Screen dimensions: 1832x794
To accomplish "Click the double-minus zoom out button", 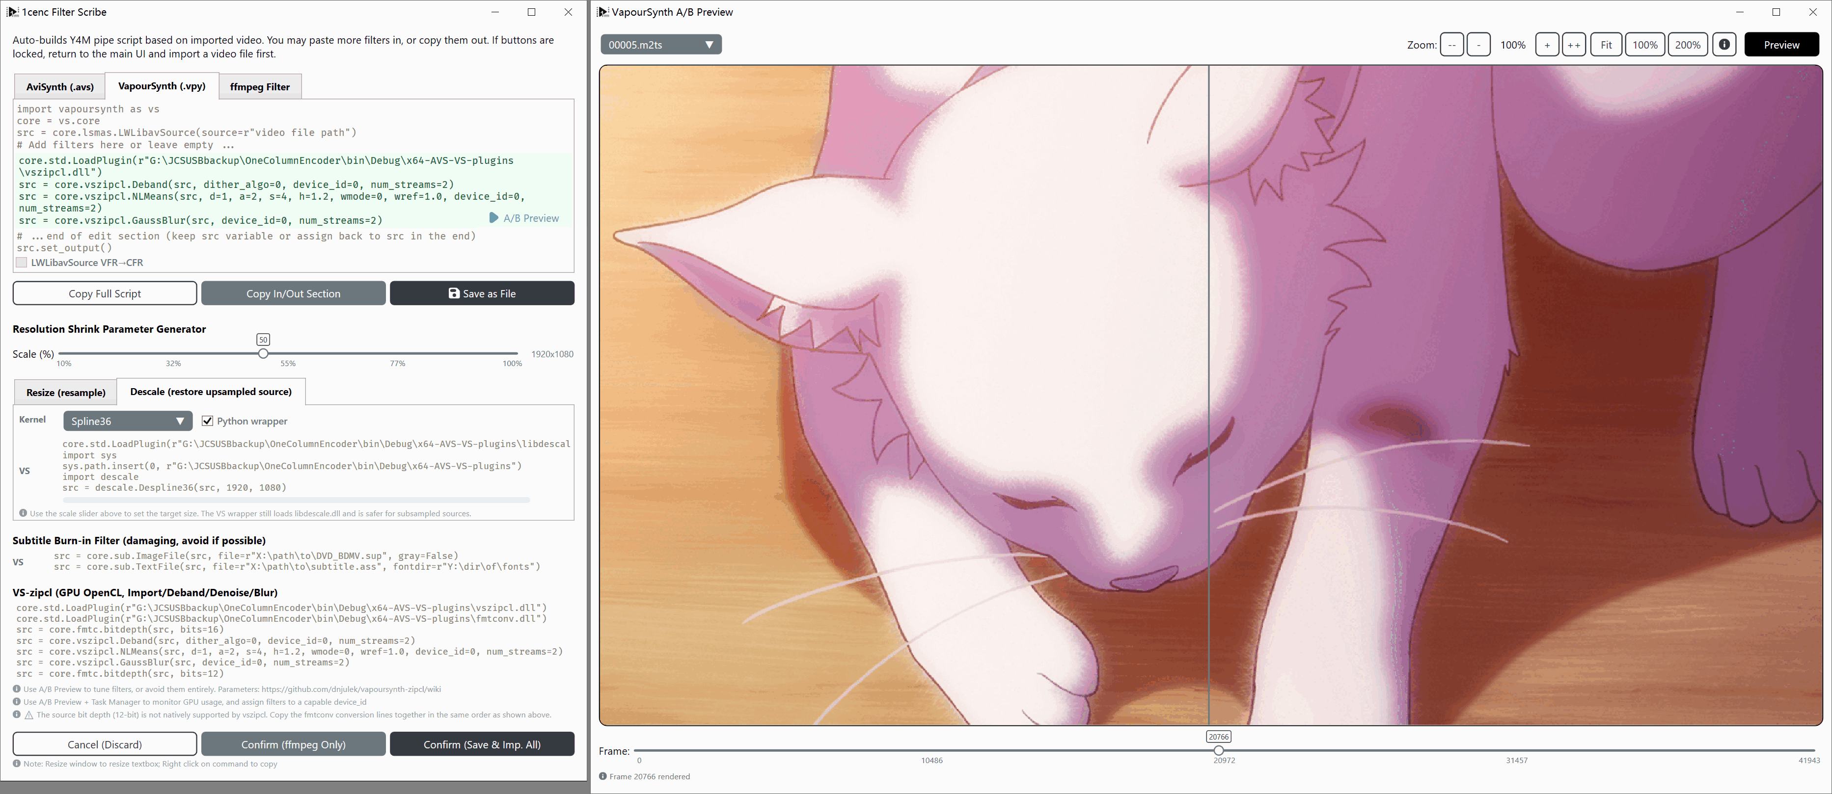I will tap(1451, 45).
